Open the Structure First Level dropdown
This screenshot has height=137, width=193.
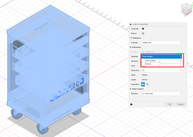pyautogui.click(x=161, y=94)
